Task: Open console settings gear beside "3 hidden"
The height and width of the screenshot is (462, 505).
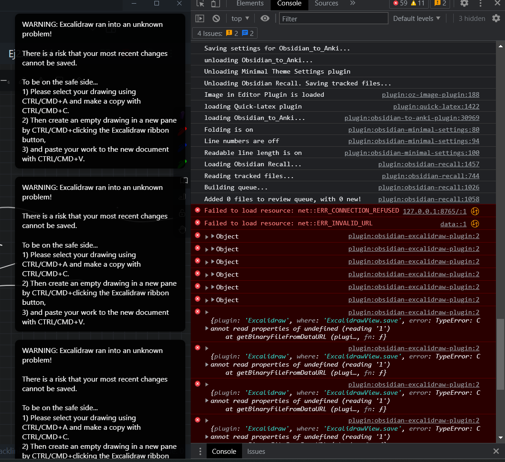Action: coord(497,18)
